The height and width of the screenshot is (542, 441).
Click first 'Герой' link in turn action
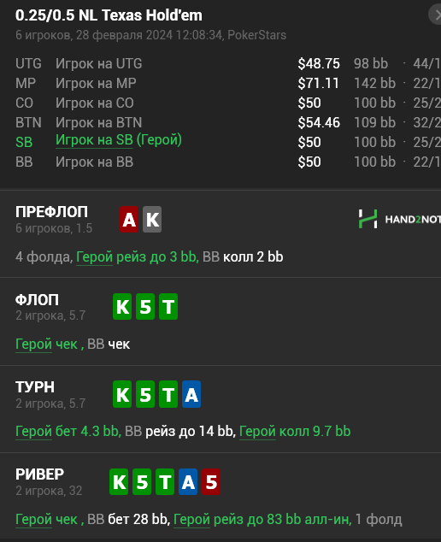pyautogui.click(x=34, y=432)
